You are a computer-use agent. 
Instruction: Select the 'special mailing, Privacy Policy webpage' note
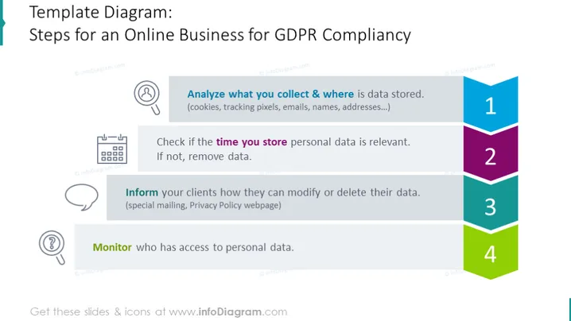[204, 205]
